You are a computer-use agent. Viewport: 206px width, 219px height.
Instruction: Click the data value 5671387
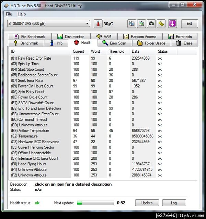[139, 81]
